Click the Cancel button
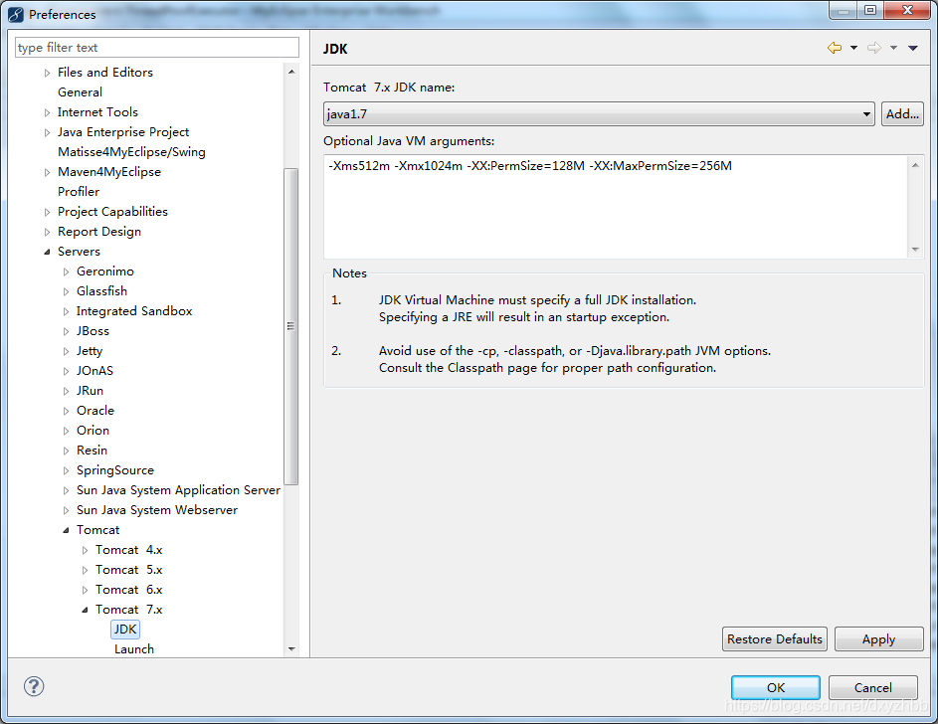This screenshot has height=724, width=938. click(x=872, y=687)
